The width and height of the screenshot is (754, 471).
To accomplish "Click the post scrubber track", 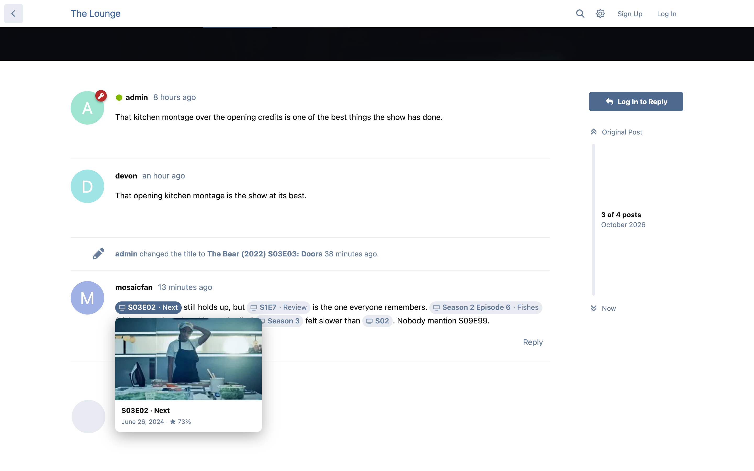I will pos(593,220).
